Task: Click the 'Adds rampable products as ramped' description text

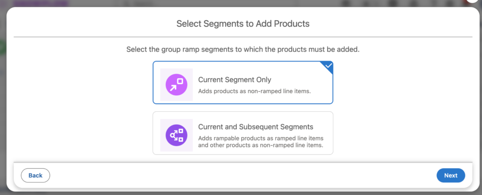Action: point(261,141)
